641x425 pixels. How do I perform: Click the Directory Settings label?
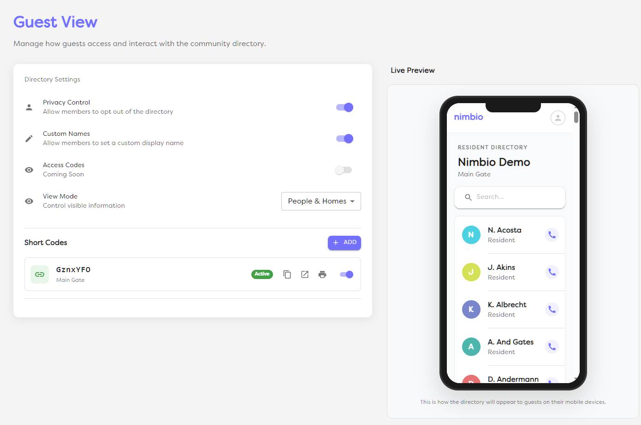[x=52, y=80]
